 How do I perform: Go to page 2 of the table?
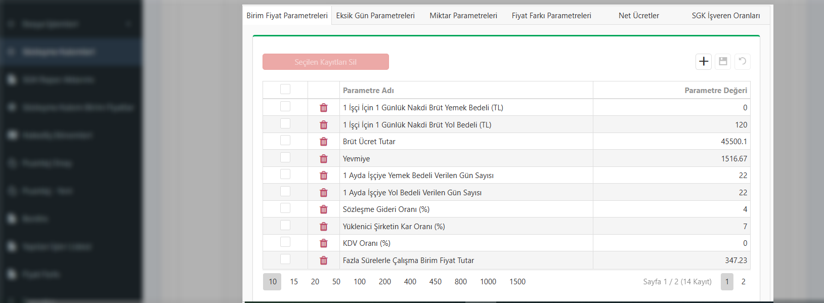(x=743, y=282)
